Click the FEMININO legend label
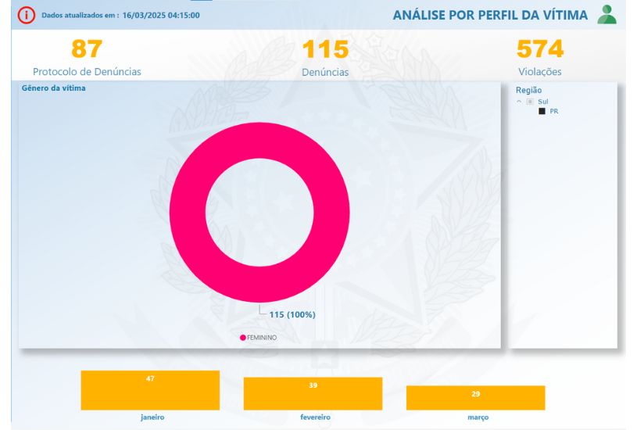The width and height of the screenshot is (637, 430). coord(262,338)
